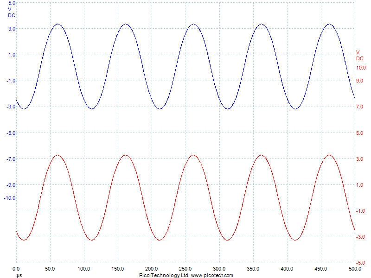Click the www.picotech.com footer text

coord(212,275)
